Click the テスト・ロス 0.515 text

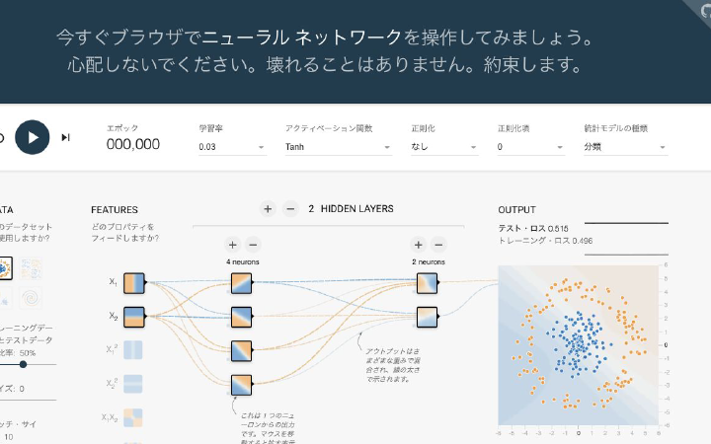pyautogui.click(x=533, y=228)
